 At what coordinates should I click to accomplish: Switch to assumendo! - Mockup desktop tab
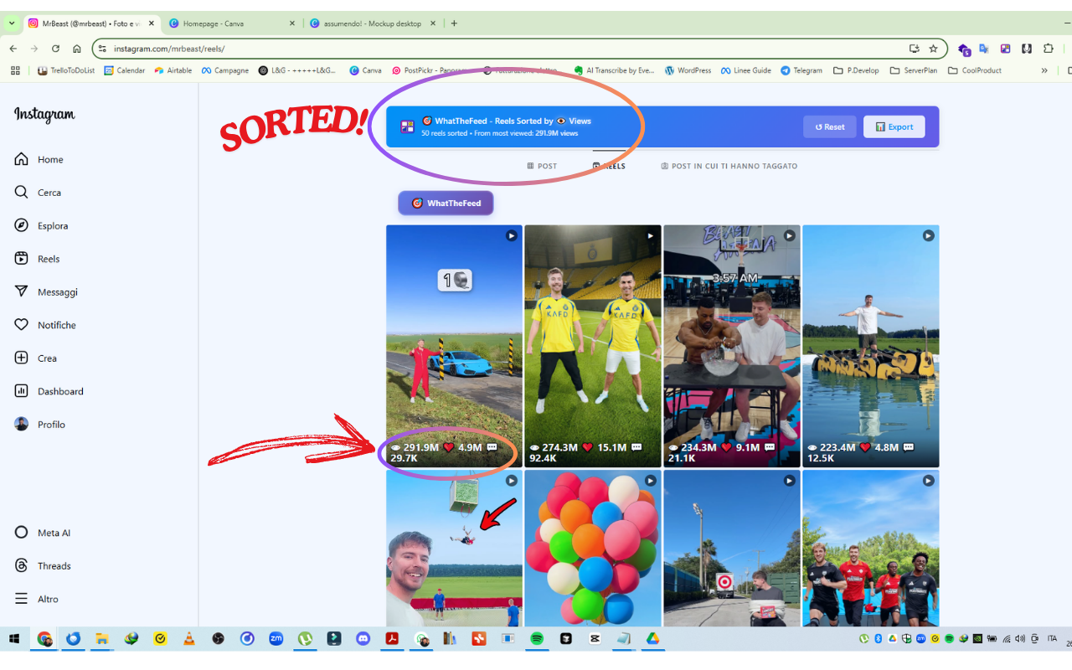coord(374,23)
